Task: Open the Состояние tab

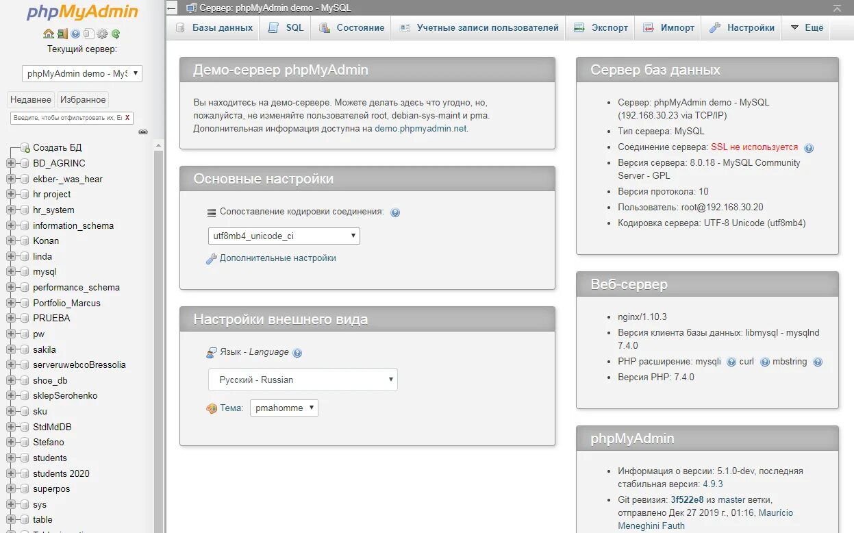Action: pos(351,27)
